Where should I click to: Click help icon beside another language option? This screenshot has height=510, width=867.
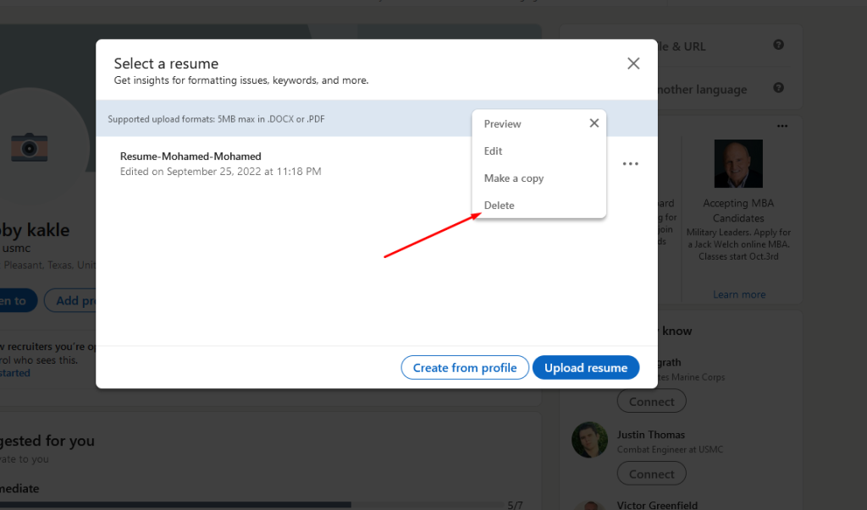point(778,88)
